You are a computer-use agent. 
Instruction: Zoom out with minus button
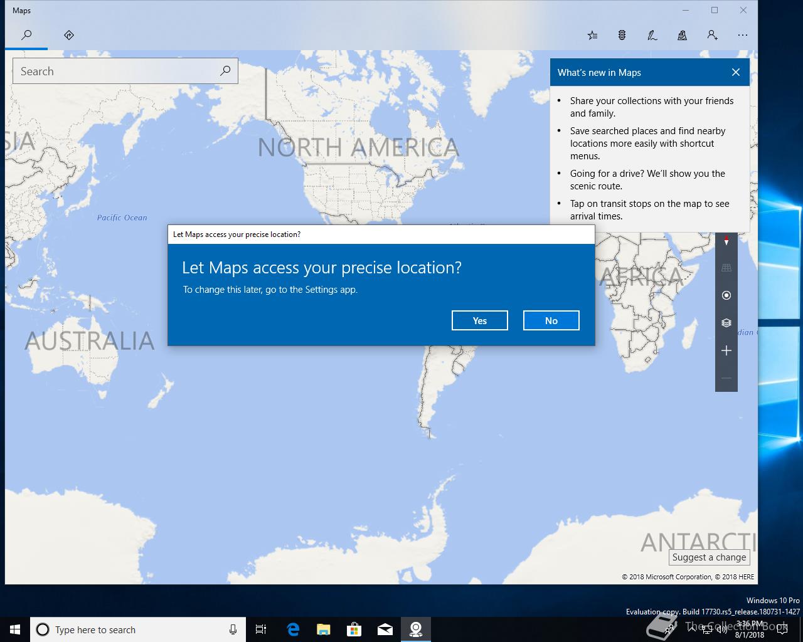point(726,378)
